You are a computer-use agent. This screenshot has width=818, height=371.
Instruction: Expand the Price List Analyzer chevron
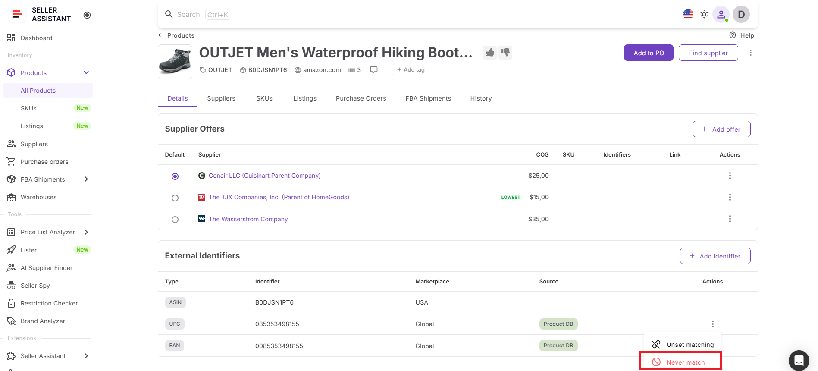click(86, 232)
